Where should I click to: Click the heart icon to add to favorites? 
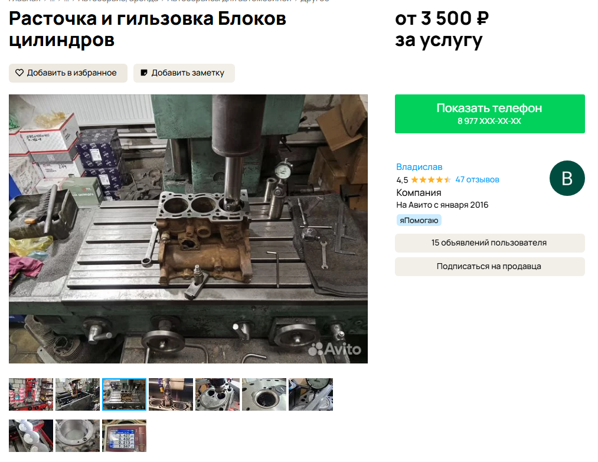(x=19, y=73)
